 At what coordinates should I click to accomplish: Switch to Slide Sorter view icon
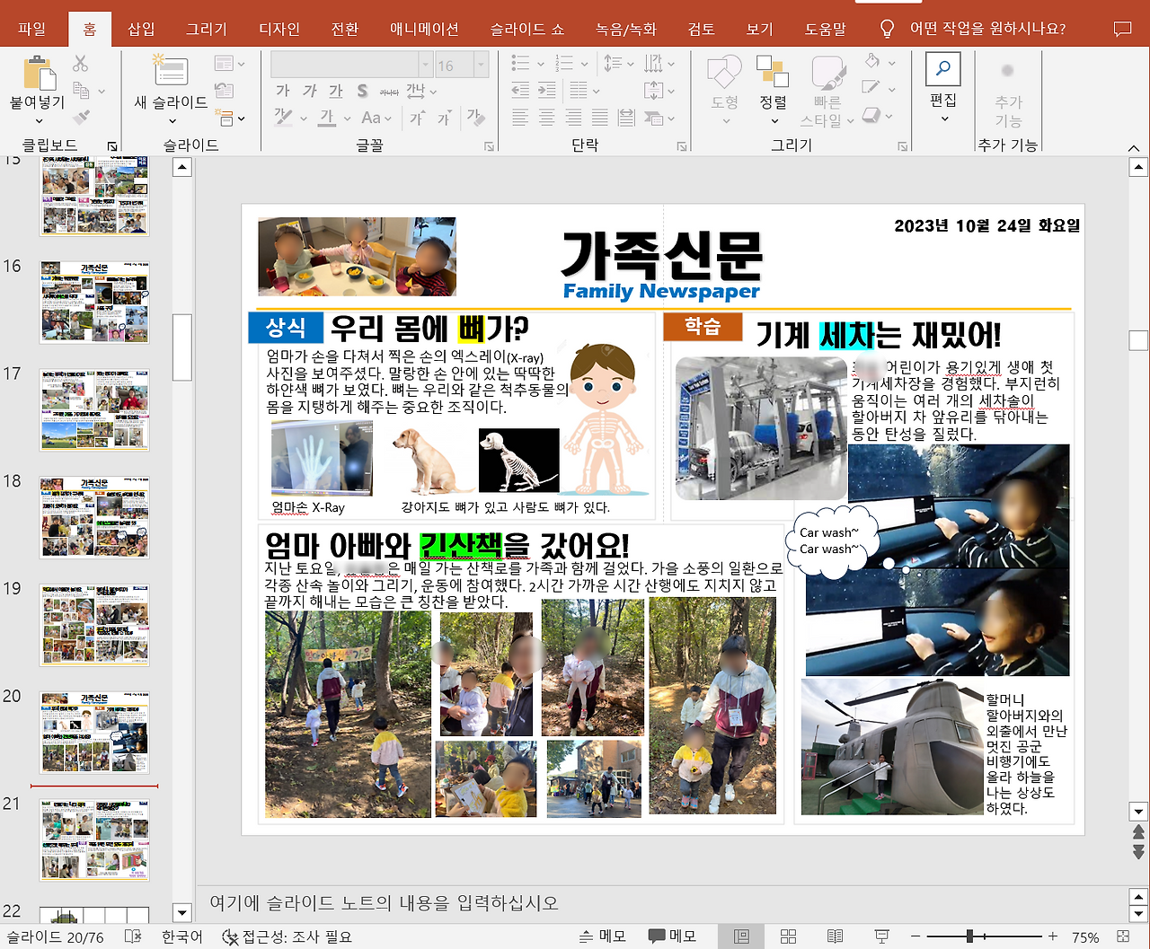788,936
